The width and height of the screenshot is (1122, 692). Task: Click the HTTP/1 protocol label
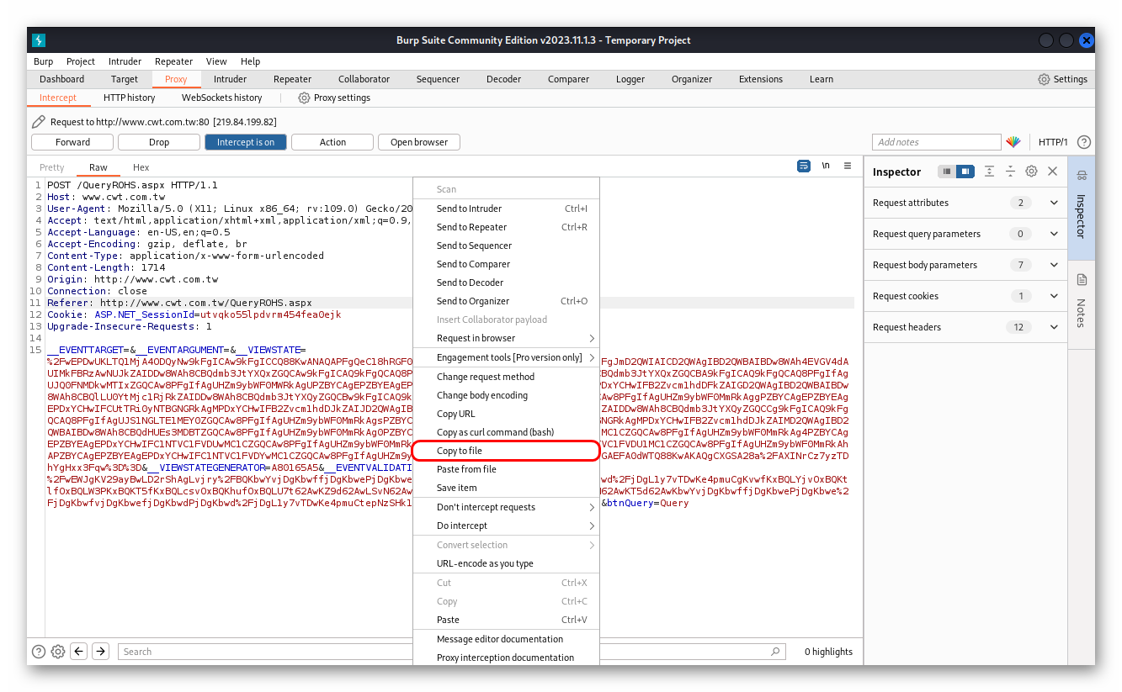[x=1053, y=142]
